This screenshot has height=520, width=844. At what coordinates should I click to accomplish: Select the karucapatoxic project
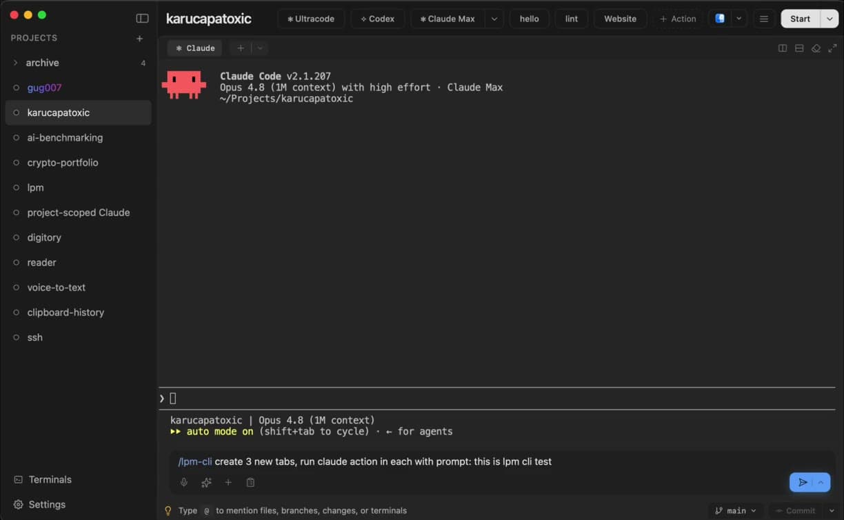tap(78, 112)
